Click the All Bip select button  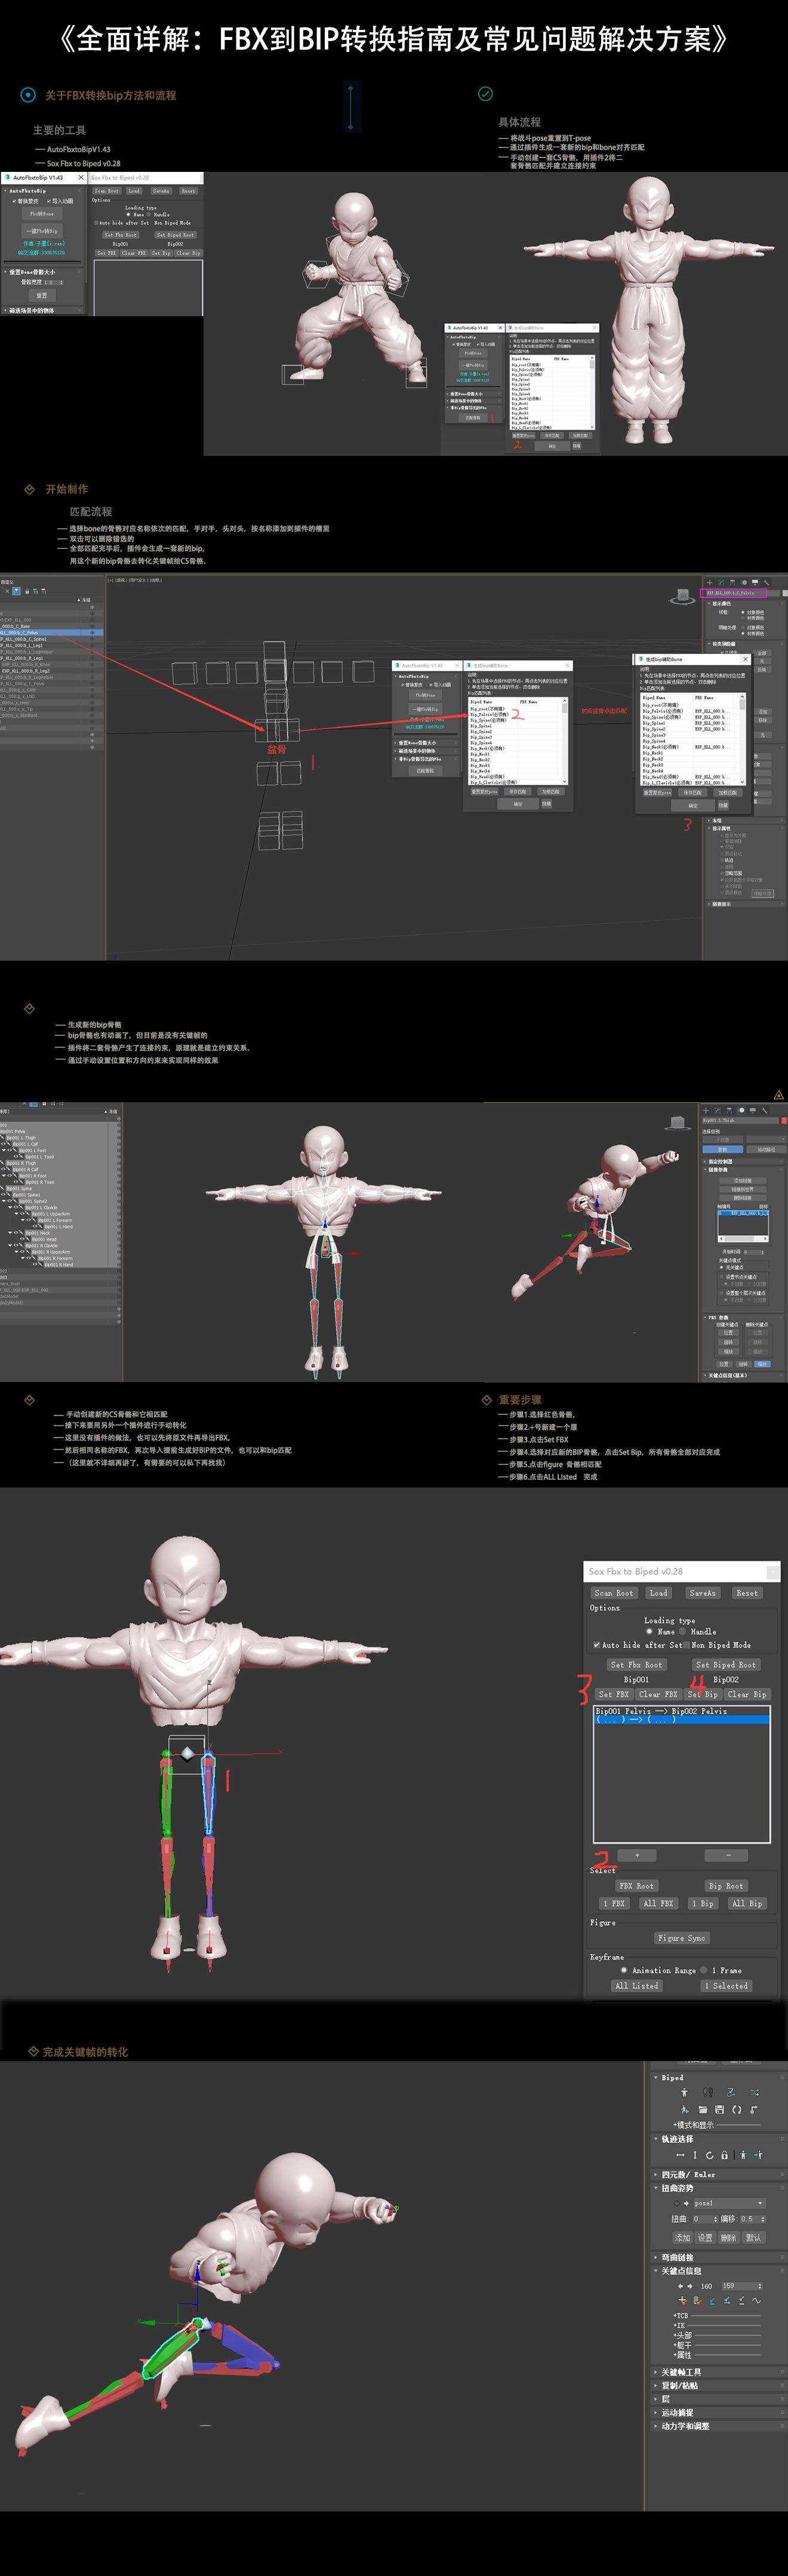(748, 1904)
